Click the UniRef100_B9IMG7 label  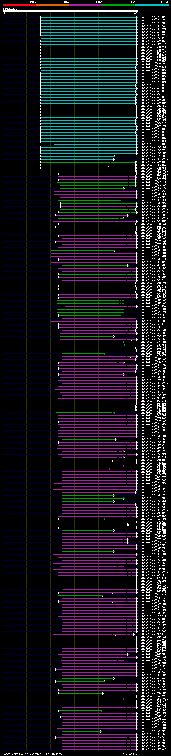(x=153, y=53)
